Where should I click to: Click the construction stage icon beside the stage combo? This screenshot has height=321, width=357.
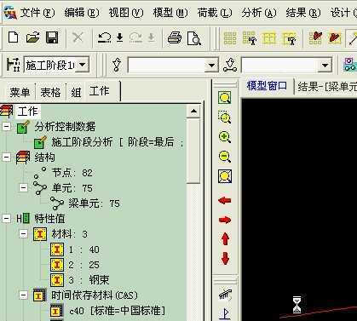click(x=13, y=65)
